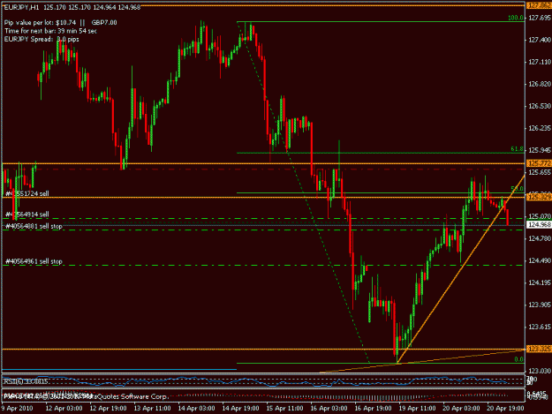
Task: Click the 124.780 price axis value
Action: [x=540, y=238]
